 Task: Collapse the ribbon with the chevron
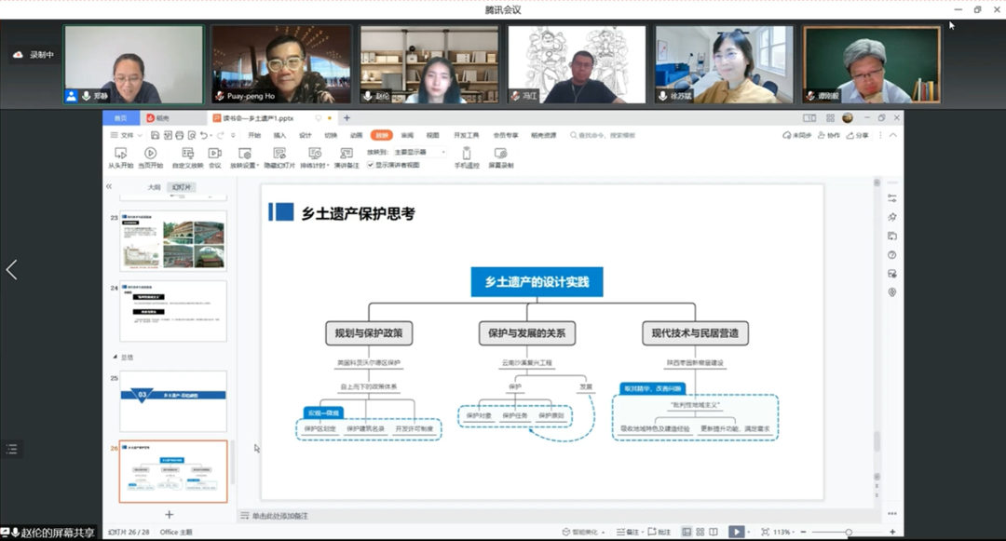[893, 135]
